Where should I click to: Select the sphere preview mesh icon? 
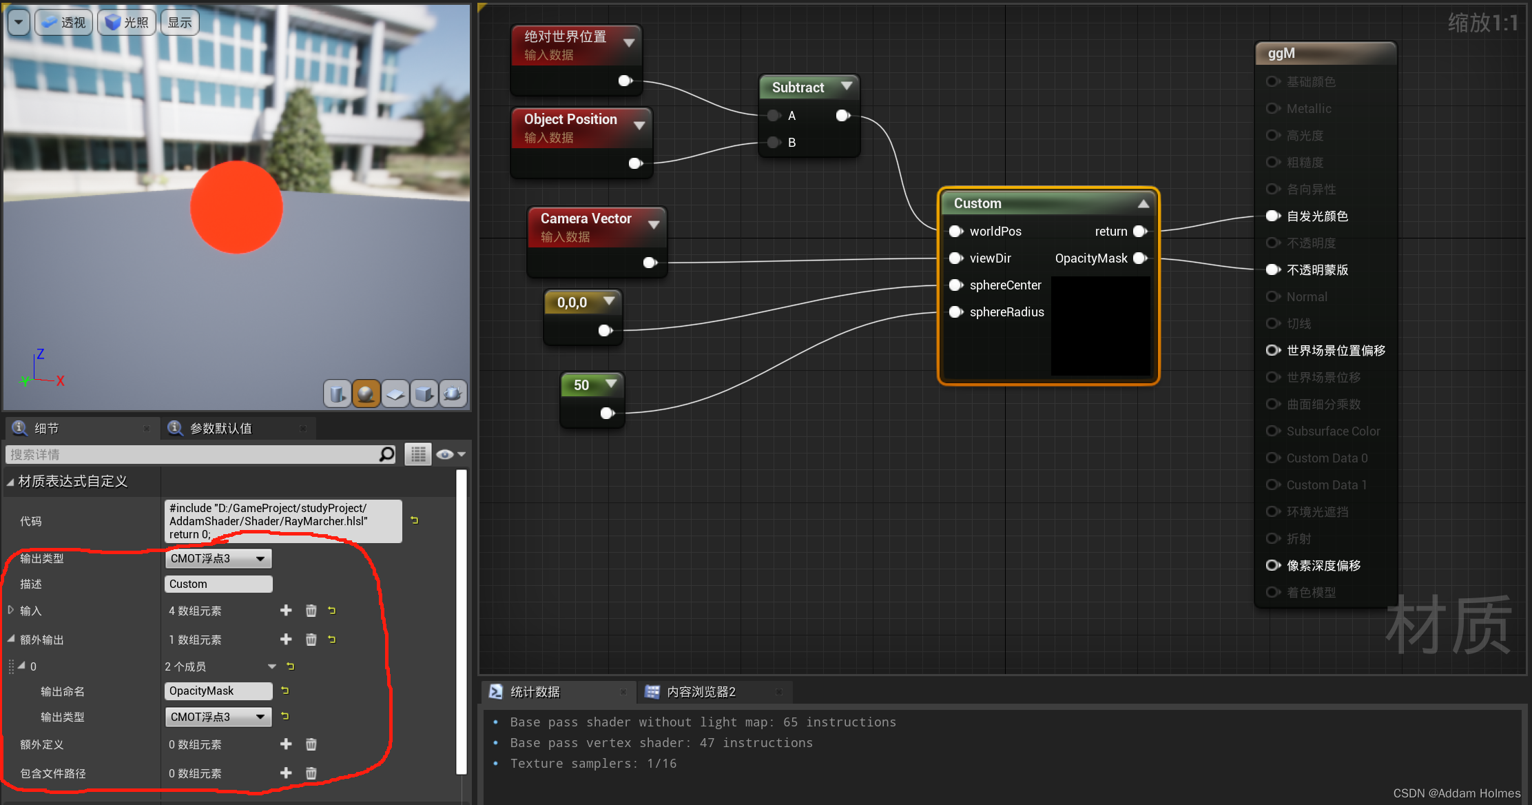pos(366,394)
